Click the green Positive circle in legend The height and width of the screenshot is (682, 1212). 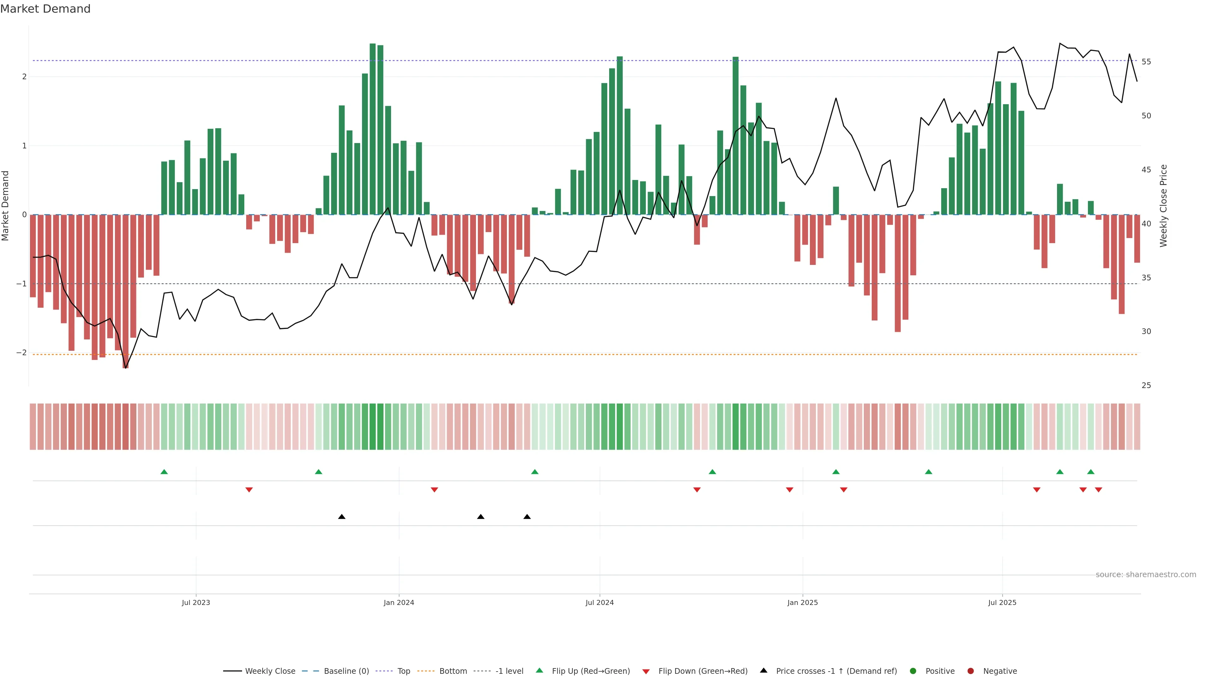(913, 671)
